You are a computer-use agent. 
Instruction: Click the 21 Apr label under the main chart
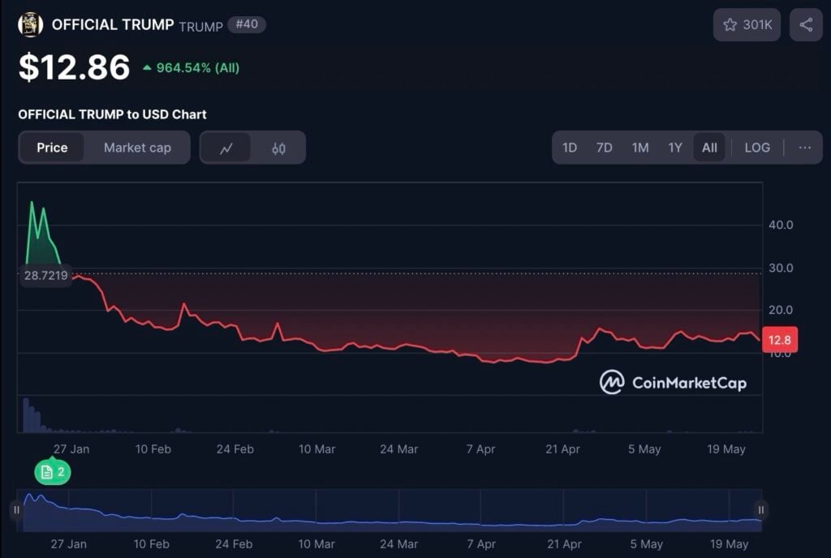pyautogui.click(x=563, y=449)
